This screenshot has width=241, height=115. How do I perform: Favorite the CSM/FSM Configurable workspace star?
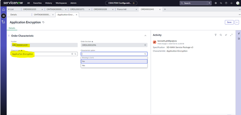(x=133, y=3)
